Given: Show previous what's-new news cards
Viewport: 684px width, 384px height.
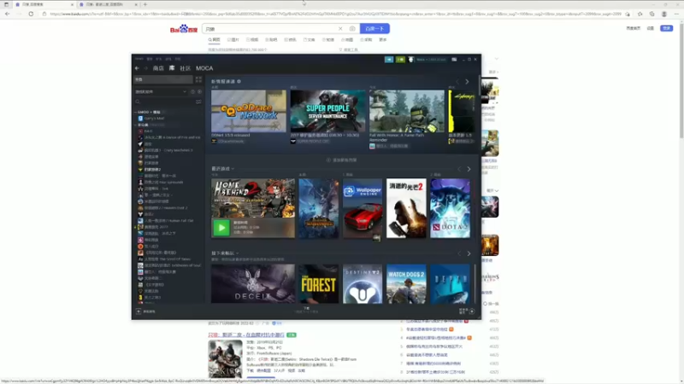Looking at the screenshot, I should (457, 82).
